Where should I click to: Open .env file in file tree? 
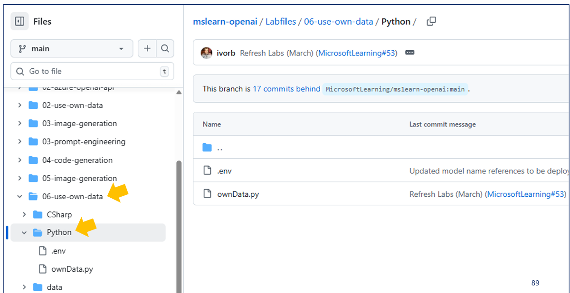(x=58, y=251)
